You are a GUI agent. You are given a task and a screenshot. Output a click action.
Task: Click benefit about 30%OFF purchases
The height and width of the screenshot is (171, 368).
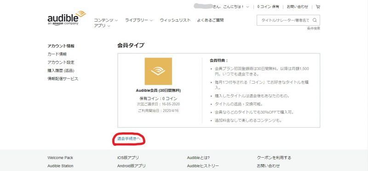(254, 112)
